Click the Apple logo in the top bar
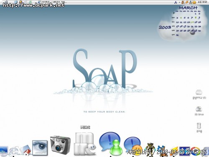The image size is (209, 157). click(7, 2)
